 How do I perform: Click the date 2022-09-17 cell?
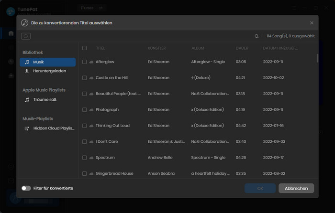[x=273, y=158]
